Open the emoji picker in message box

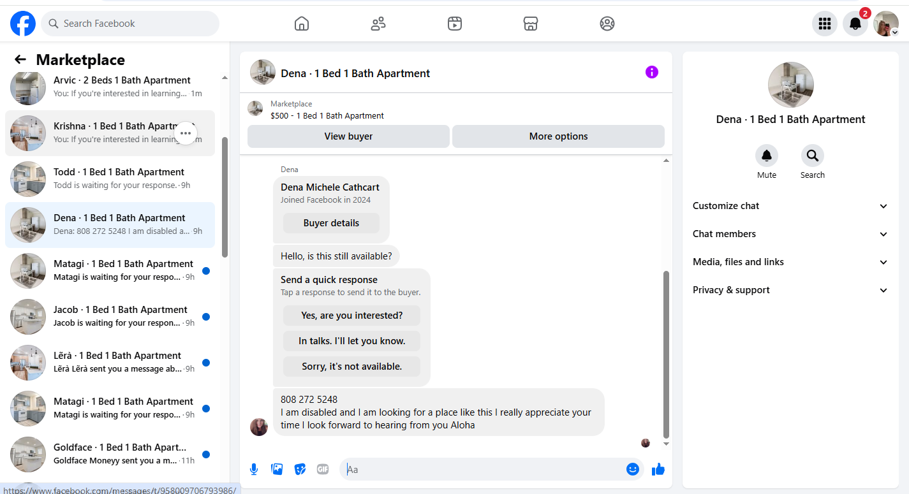click(633, 469)
